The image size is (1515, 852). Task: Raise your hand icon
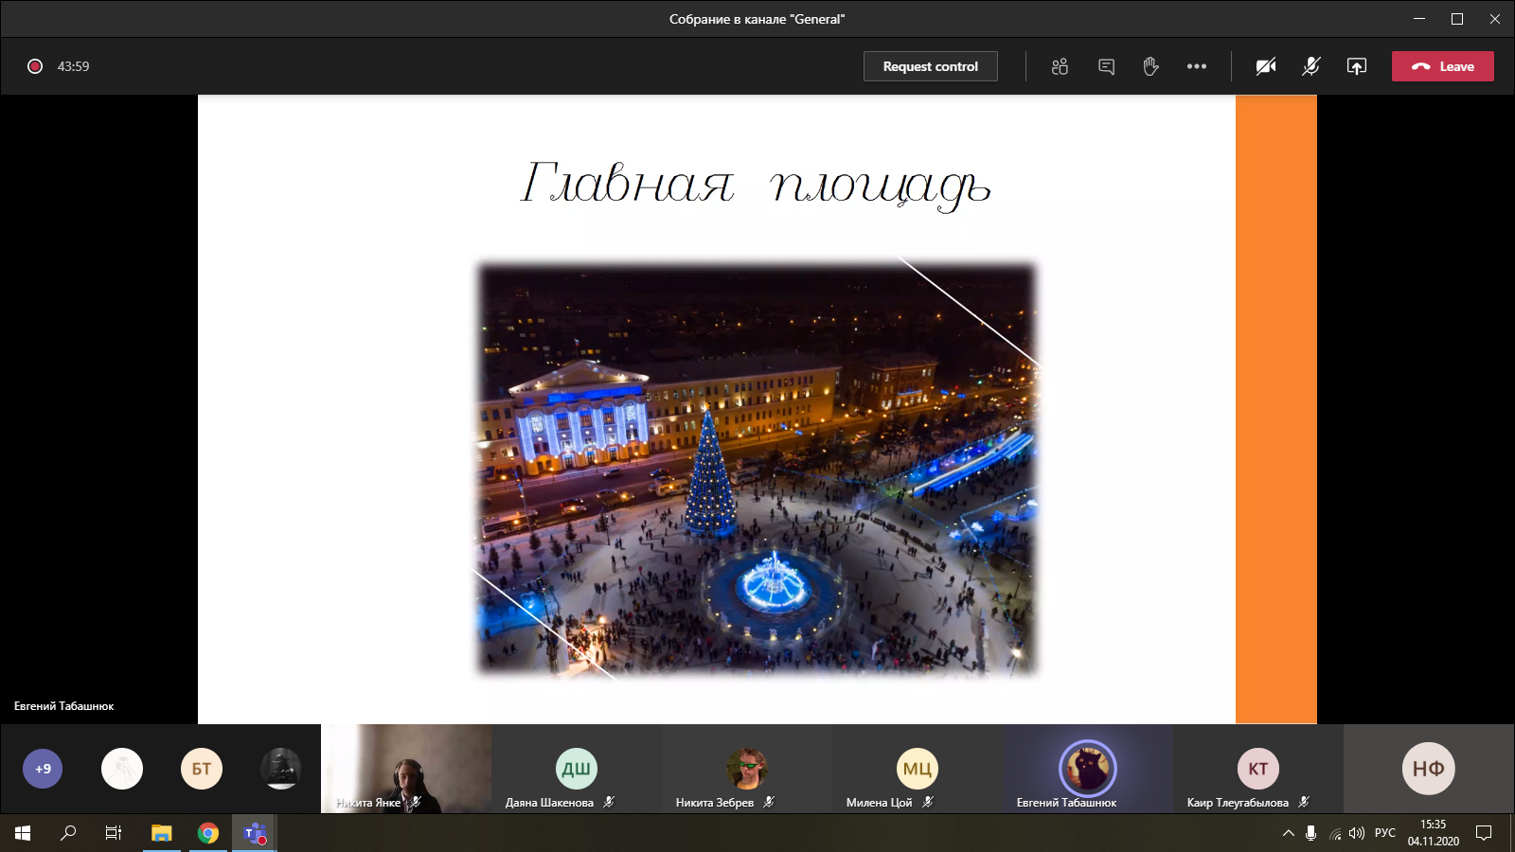tap(1150, 66)
